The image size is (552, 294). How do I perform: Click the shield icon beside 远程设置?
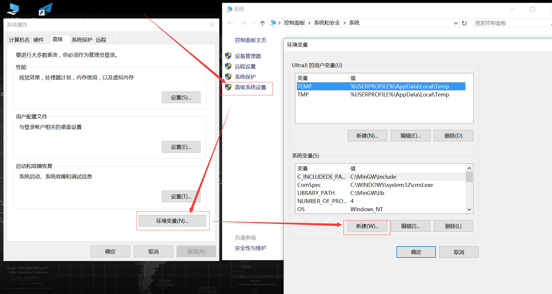point(228,66)
